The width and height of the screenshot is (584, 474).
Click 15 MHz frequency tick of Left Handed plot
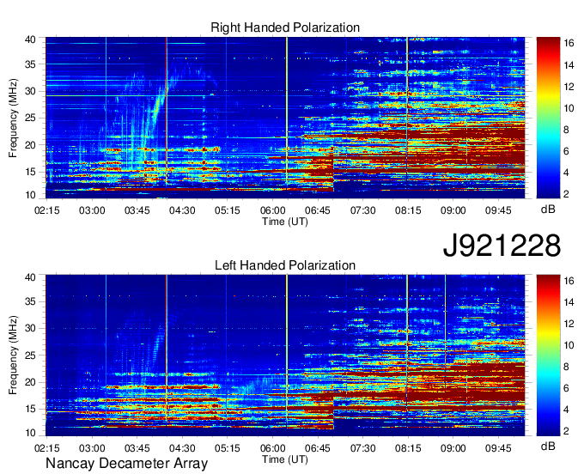tap(31, 410)
